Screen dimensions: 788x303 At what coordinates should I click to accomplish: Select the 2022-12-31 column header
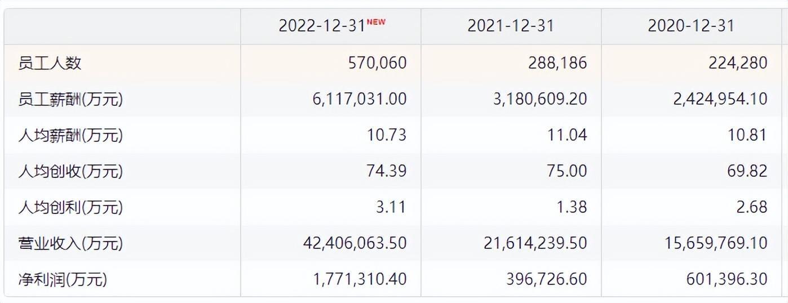coord(322,26)
